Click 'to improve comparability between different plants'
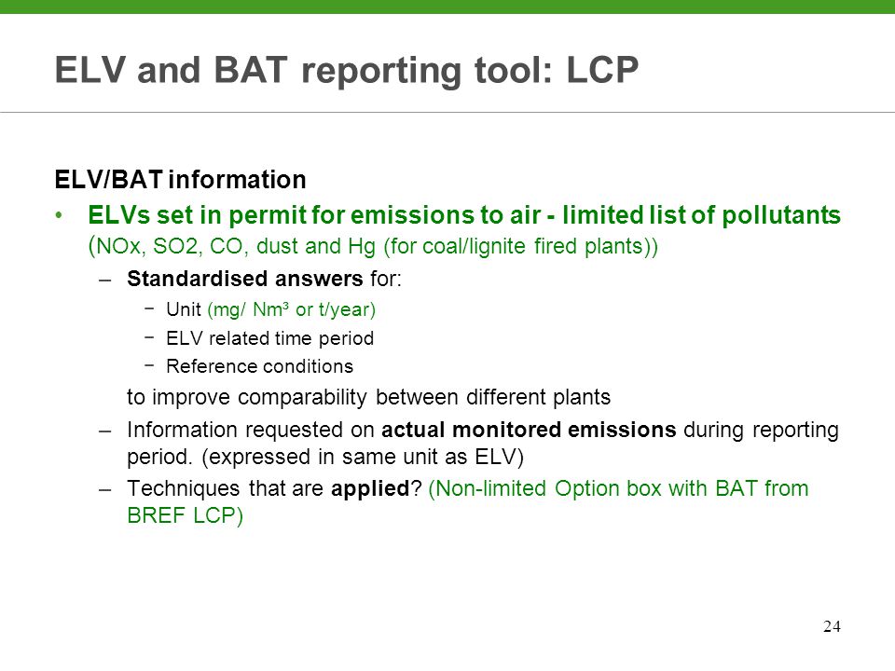This screenshot has width=895, height=671. pos(369,397)
